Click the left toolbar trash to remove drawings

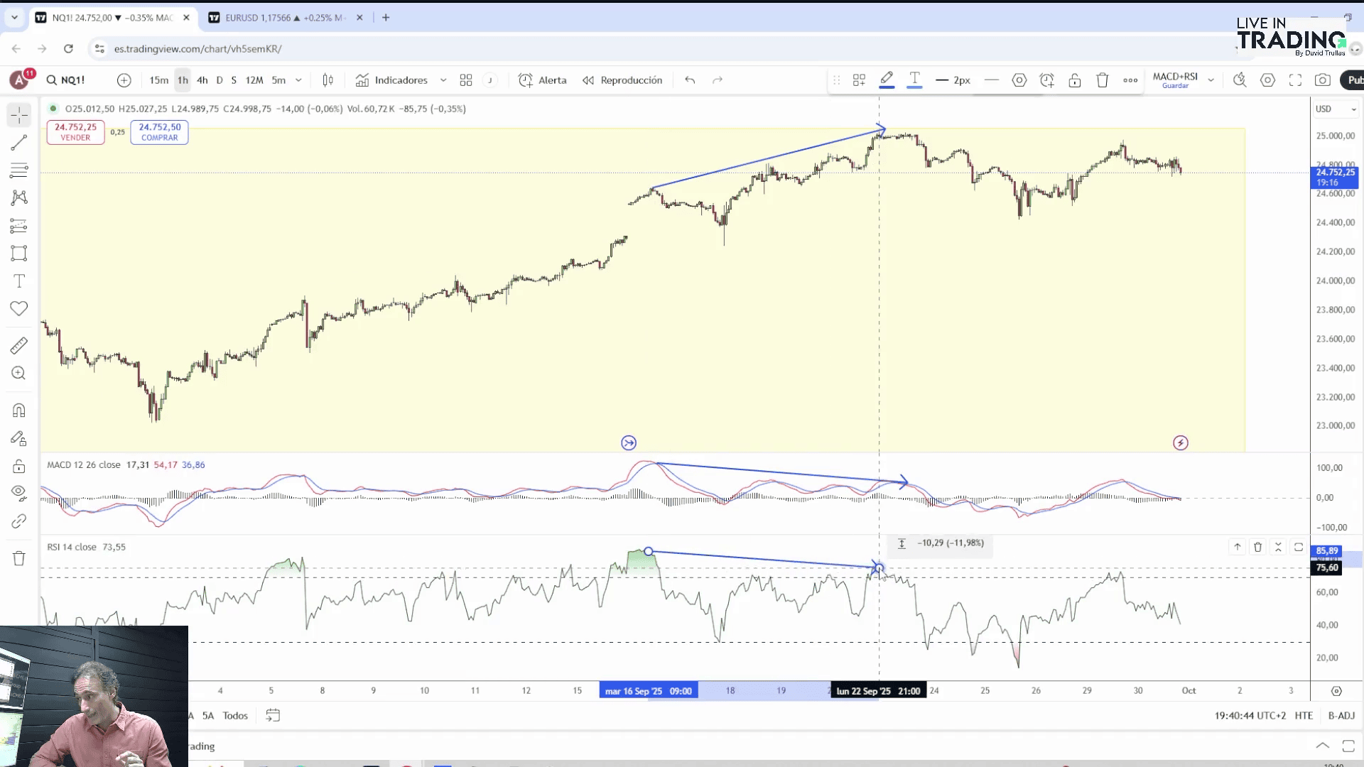tap(19, 558)
